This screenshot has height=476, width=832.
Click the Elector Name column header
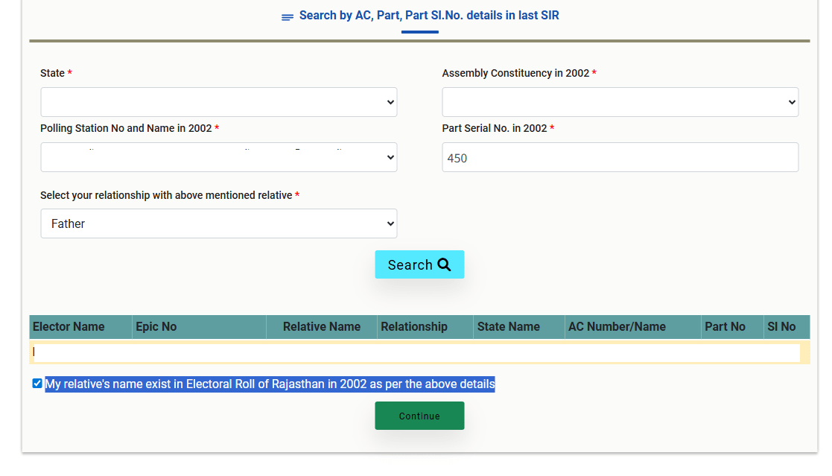69,327
